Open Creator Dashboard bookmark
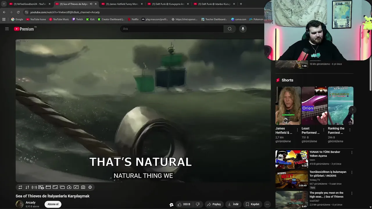Image resolution: width=372 pixels, height=209 pixels. tap(111, 19)
